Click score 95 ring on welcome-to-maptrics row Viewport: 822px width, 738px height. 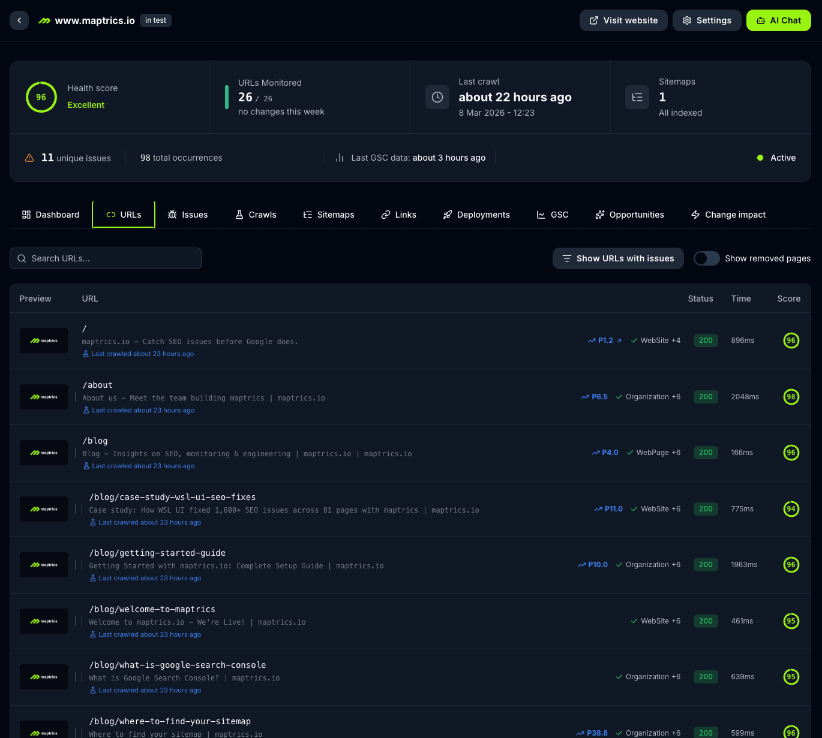pyautogui.click(x=791, y=621)
